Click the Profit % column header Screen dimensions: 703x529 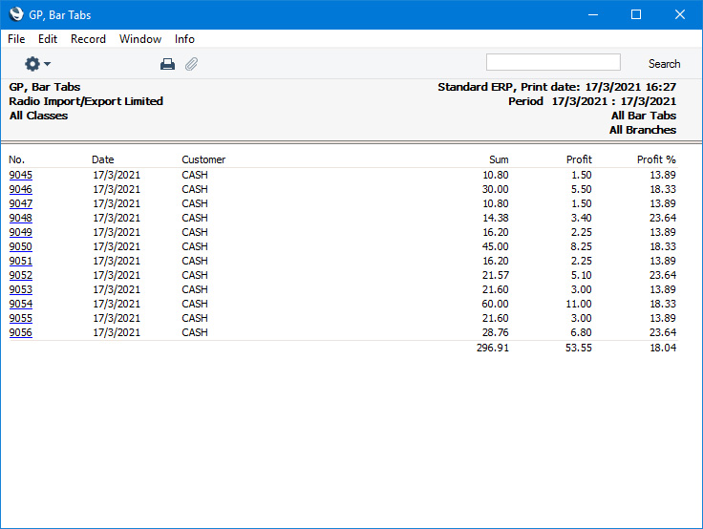(x=656, y=159)
